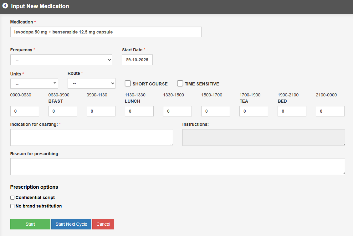Select the Start Date field
The width and height of the screenshot is (353, 236).
pos(137,60)
